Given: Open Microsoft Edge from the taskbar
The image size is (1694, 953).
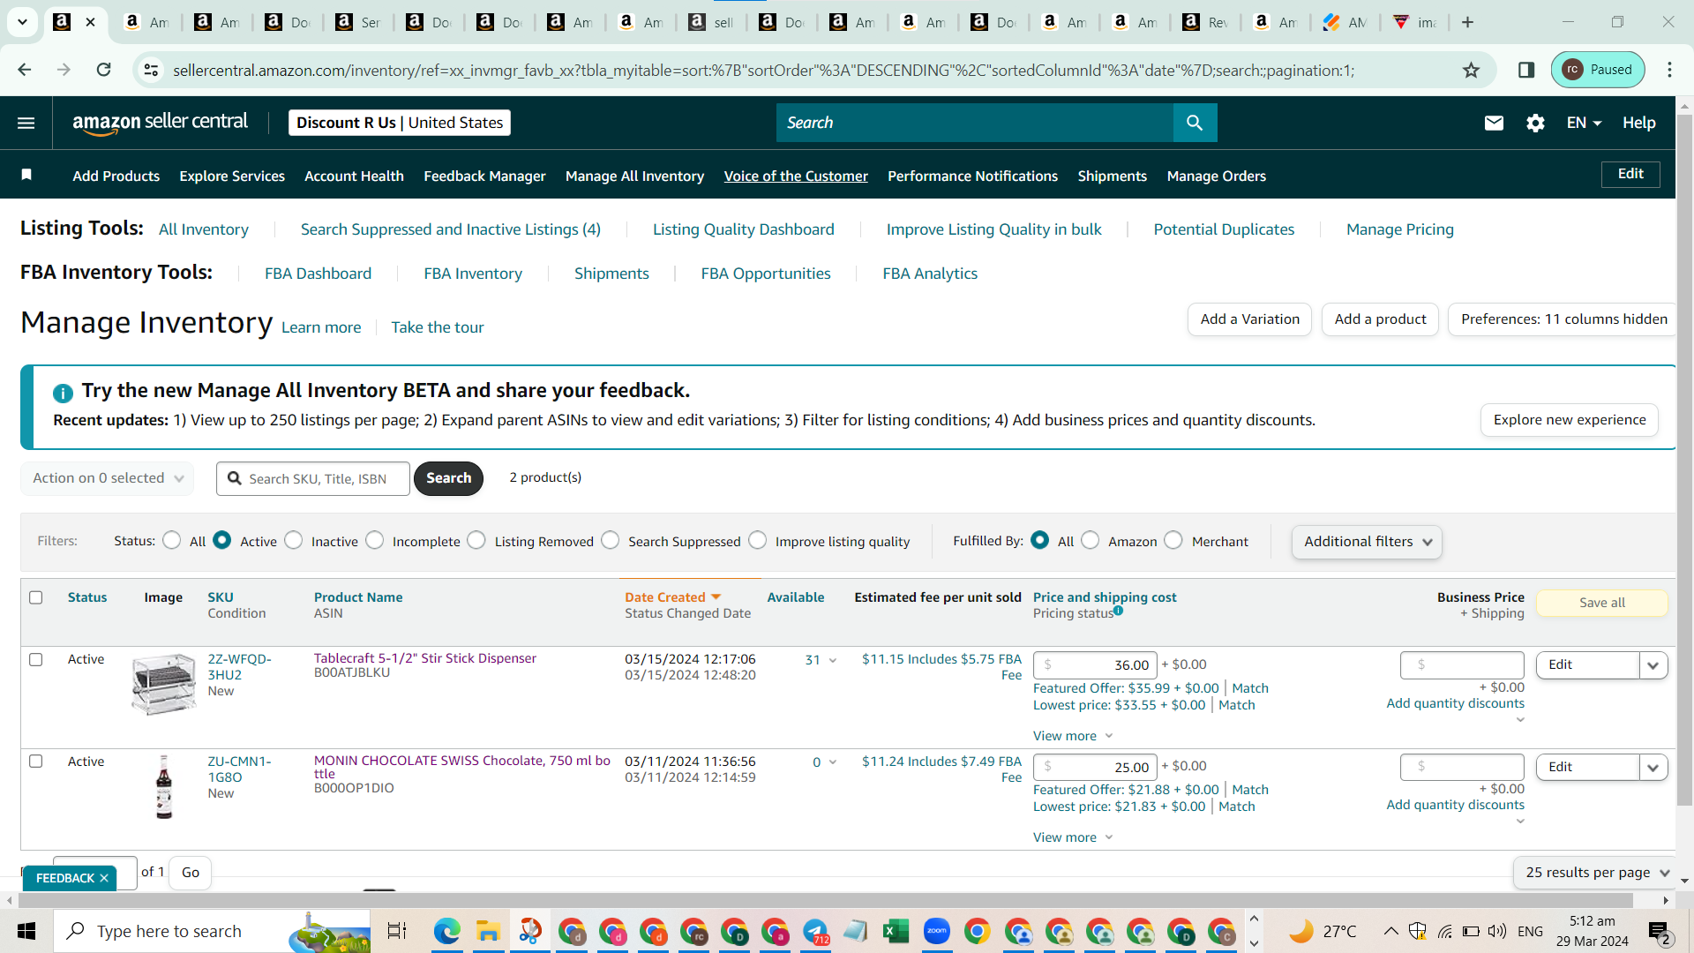Looking at the screenshot, I should [x=446, y=931].
